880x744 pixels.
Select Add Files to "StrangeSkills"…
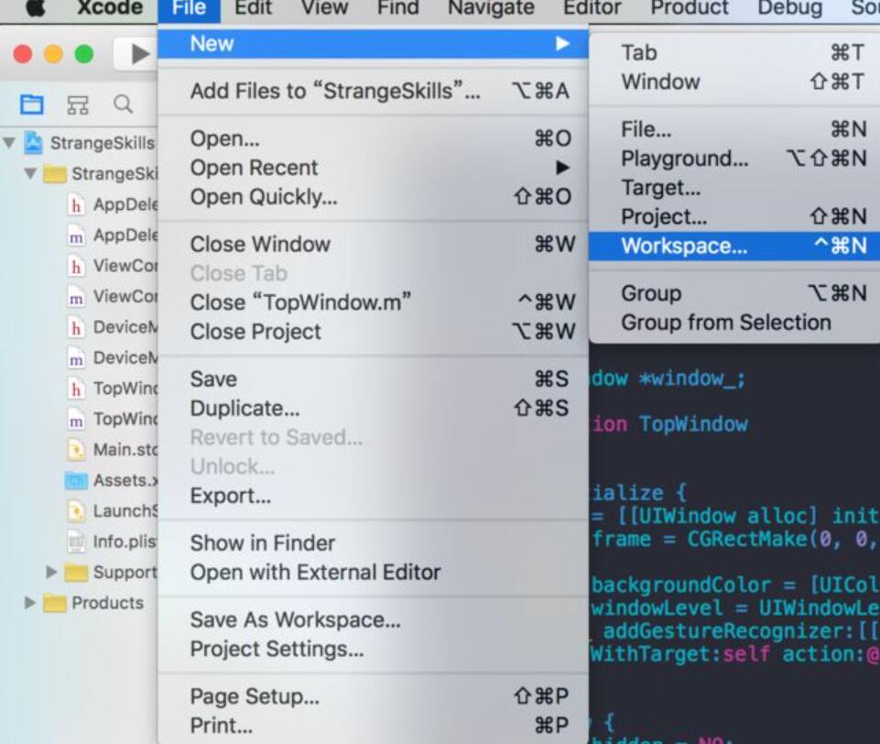click(374, 91)
